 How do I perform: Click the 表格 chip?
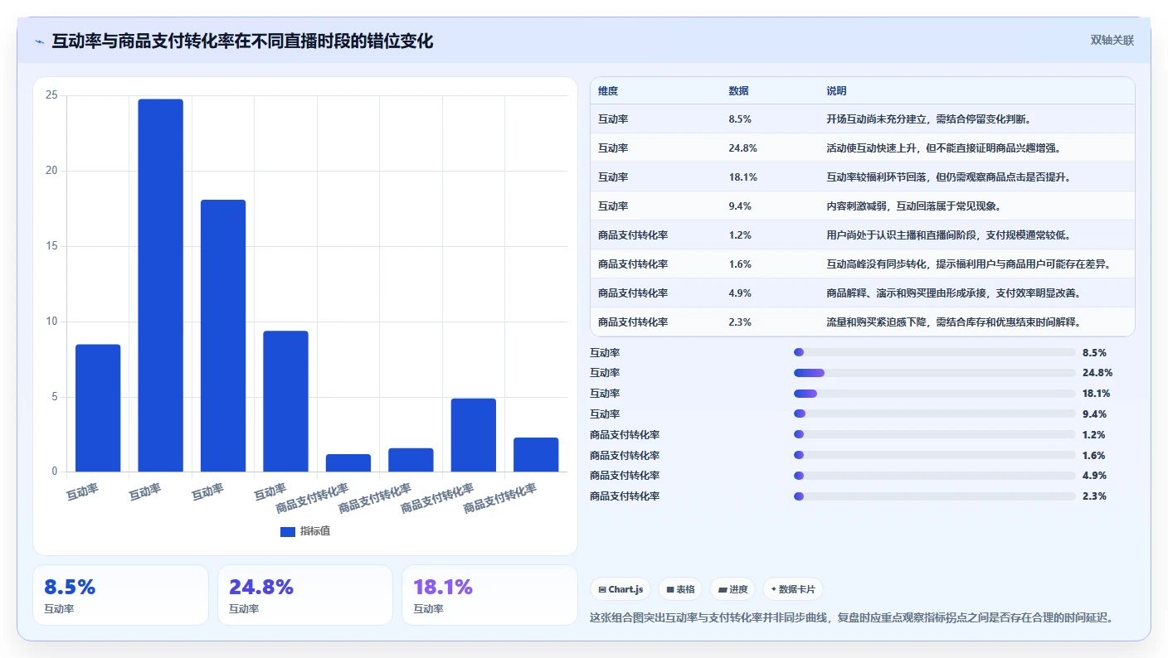point(679,589)
